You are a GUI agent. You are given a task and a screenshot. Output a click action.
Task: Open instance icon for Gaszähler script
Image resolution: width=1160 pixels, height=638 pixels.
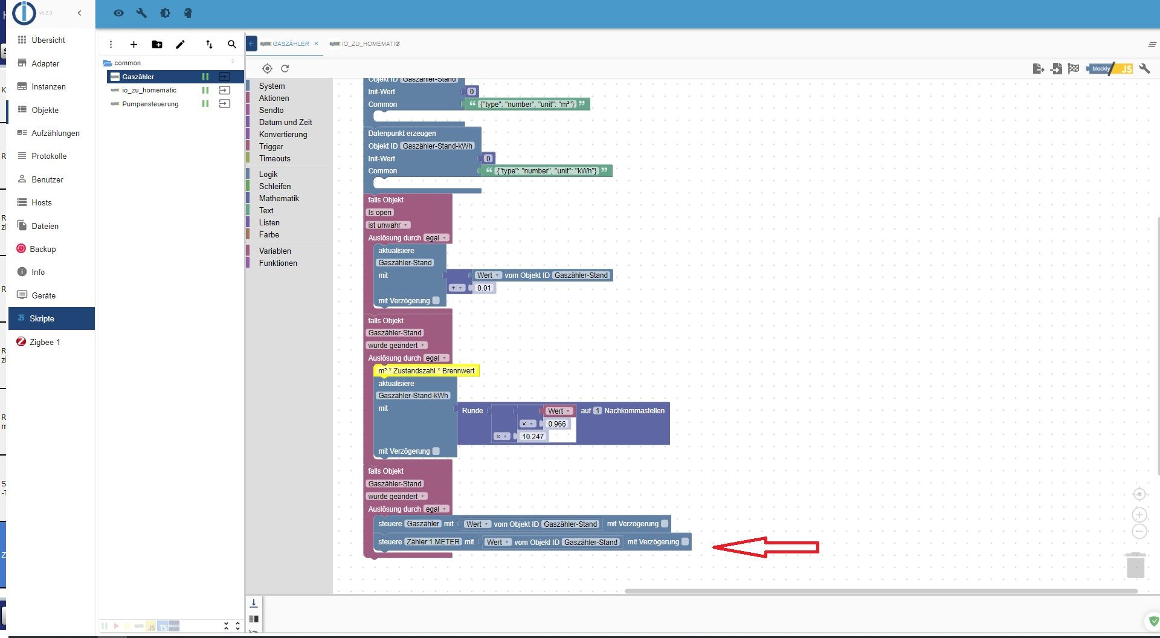(x=225, y=77)
